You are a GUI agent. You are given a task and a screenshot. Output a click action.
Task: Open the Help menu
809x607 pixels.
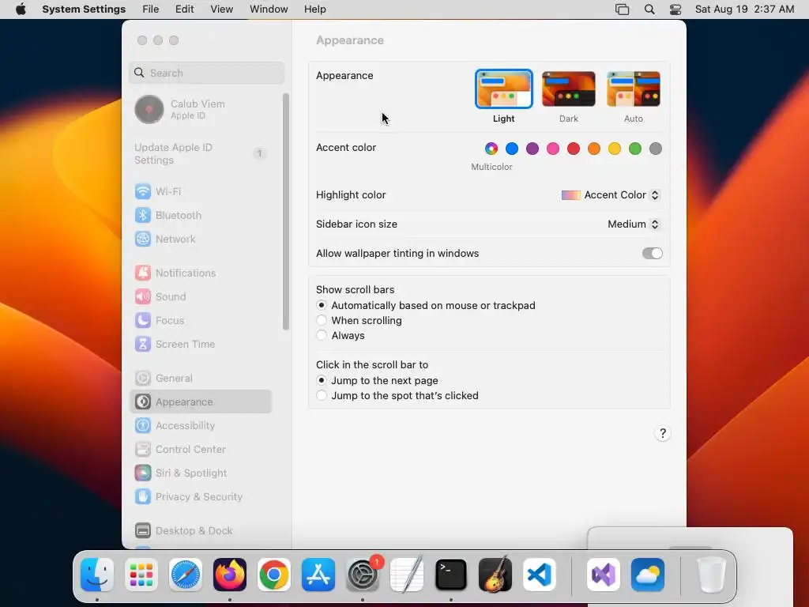pos(314,9)
